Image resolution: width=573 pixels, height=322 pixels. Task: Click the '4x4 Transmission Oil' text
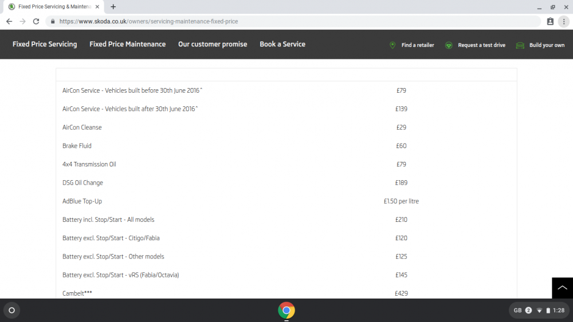[x=89, y=164]
